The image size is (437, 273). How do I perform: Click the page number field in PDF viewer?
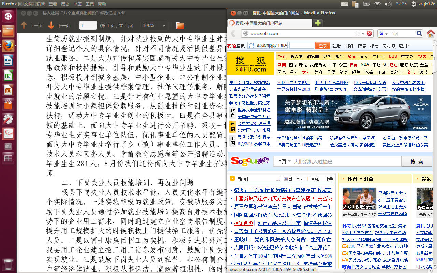[x=88, y=26]
